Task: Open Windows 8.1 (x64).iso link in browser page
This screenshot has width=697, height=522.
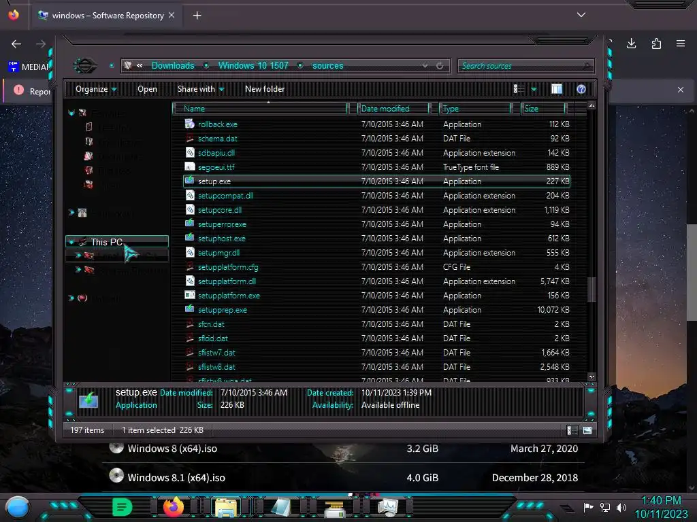Action: click(176, 478)
